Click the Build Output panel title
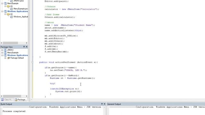 point(6,104)
